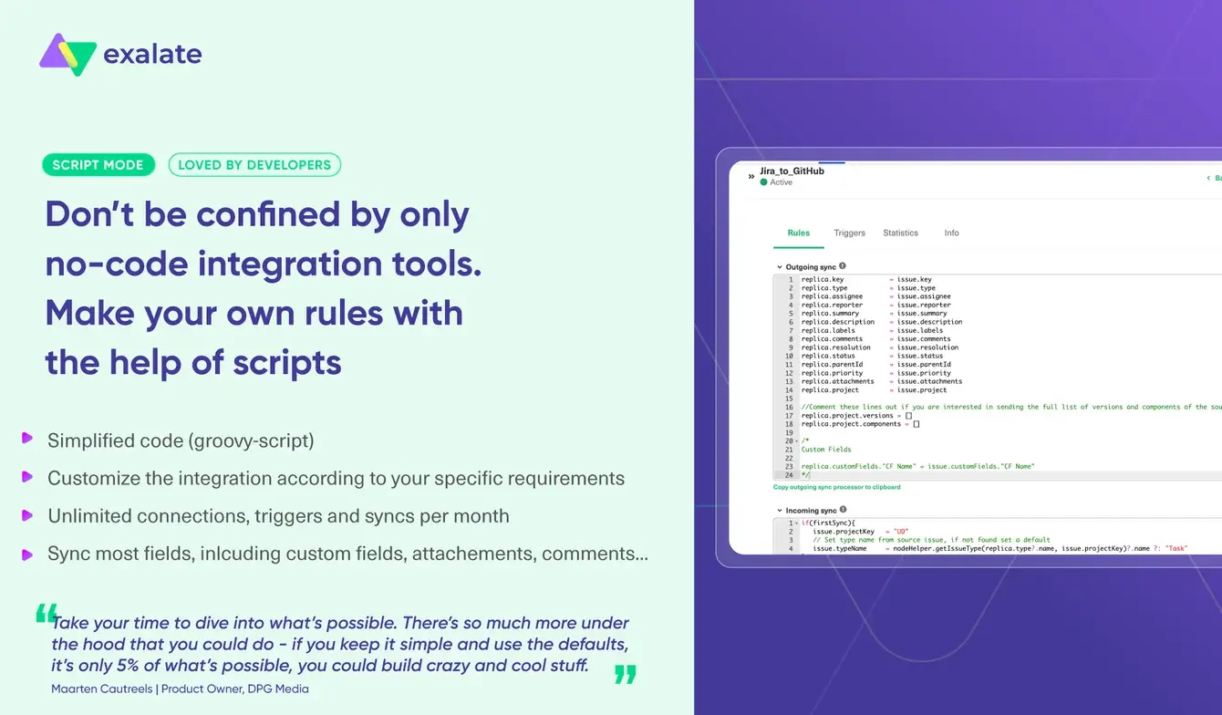Screen dimensions: 1222x715
Task: Click the replica.description code line
Action: click(882, 322)
